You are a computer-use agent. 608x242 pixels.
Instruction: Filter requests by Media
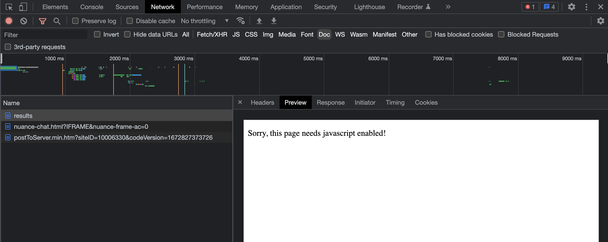point(287,35)
